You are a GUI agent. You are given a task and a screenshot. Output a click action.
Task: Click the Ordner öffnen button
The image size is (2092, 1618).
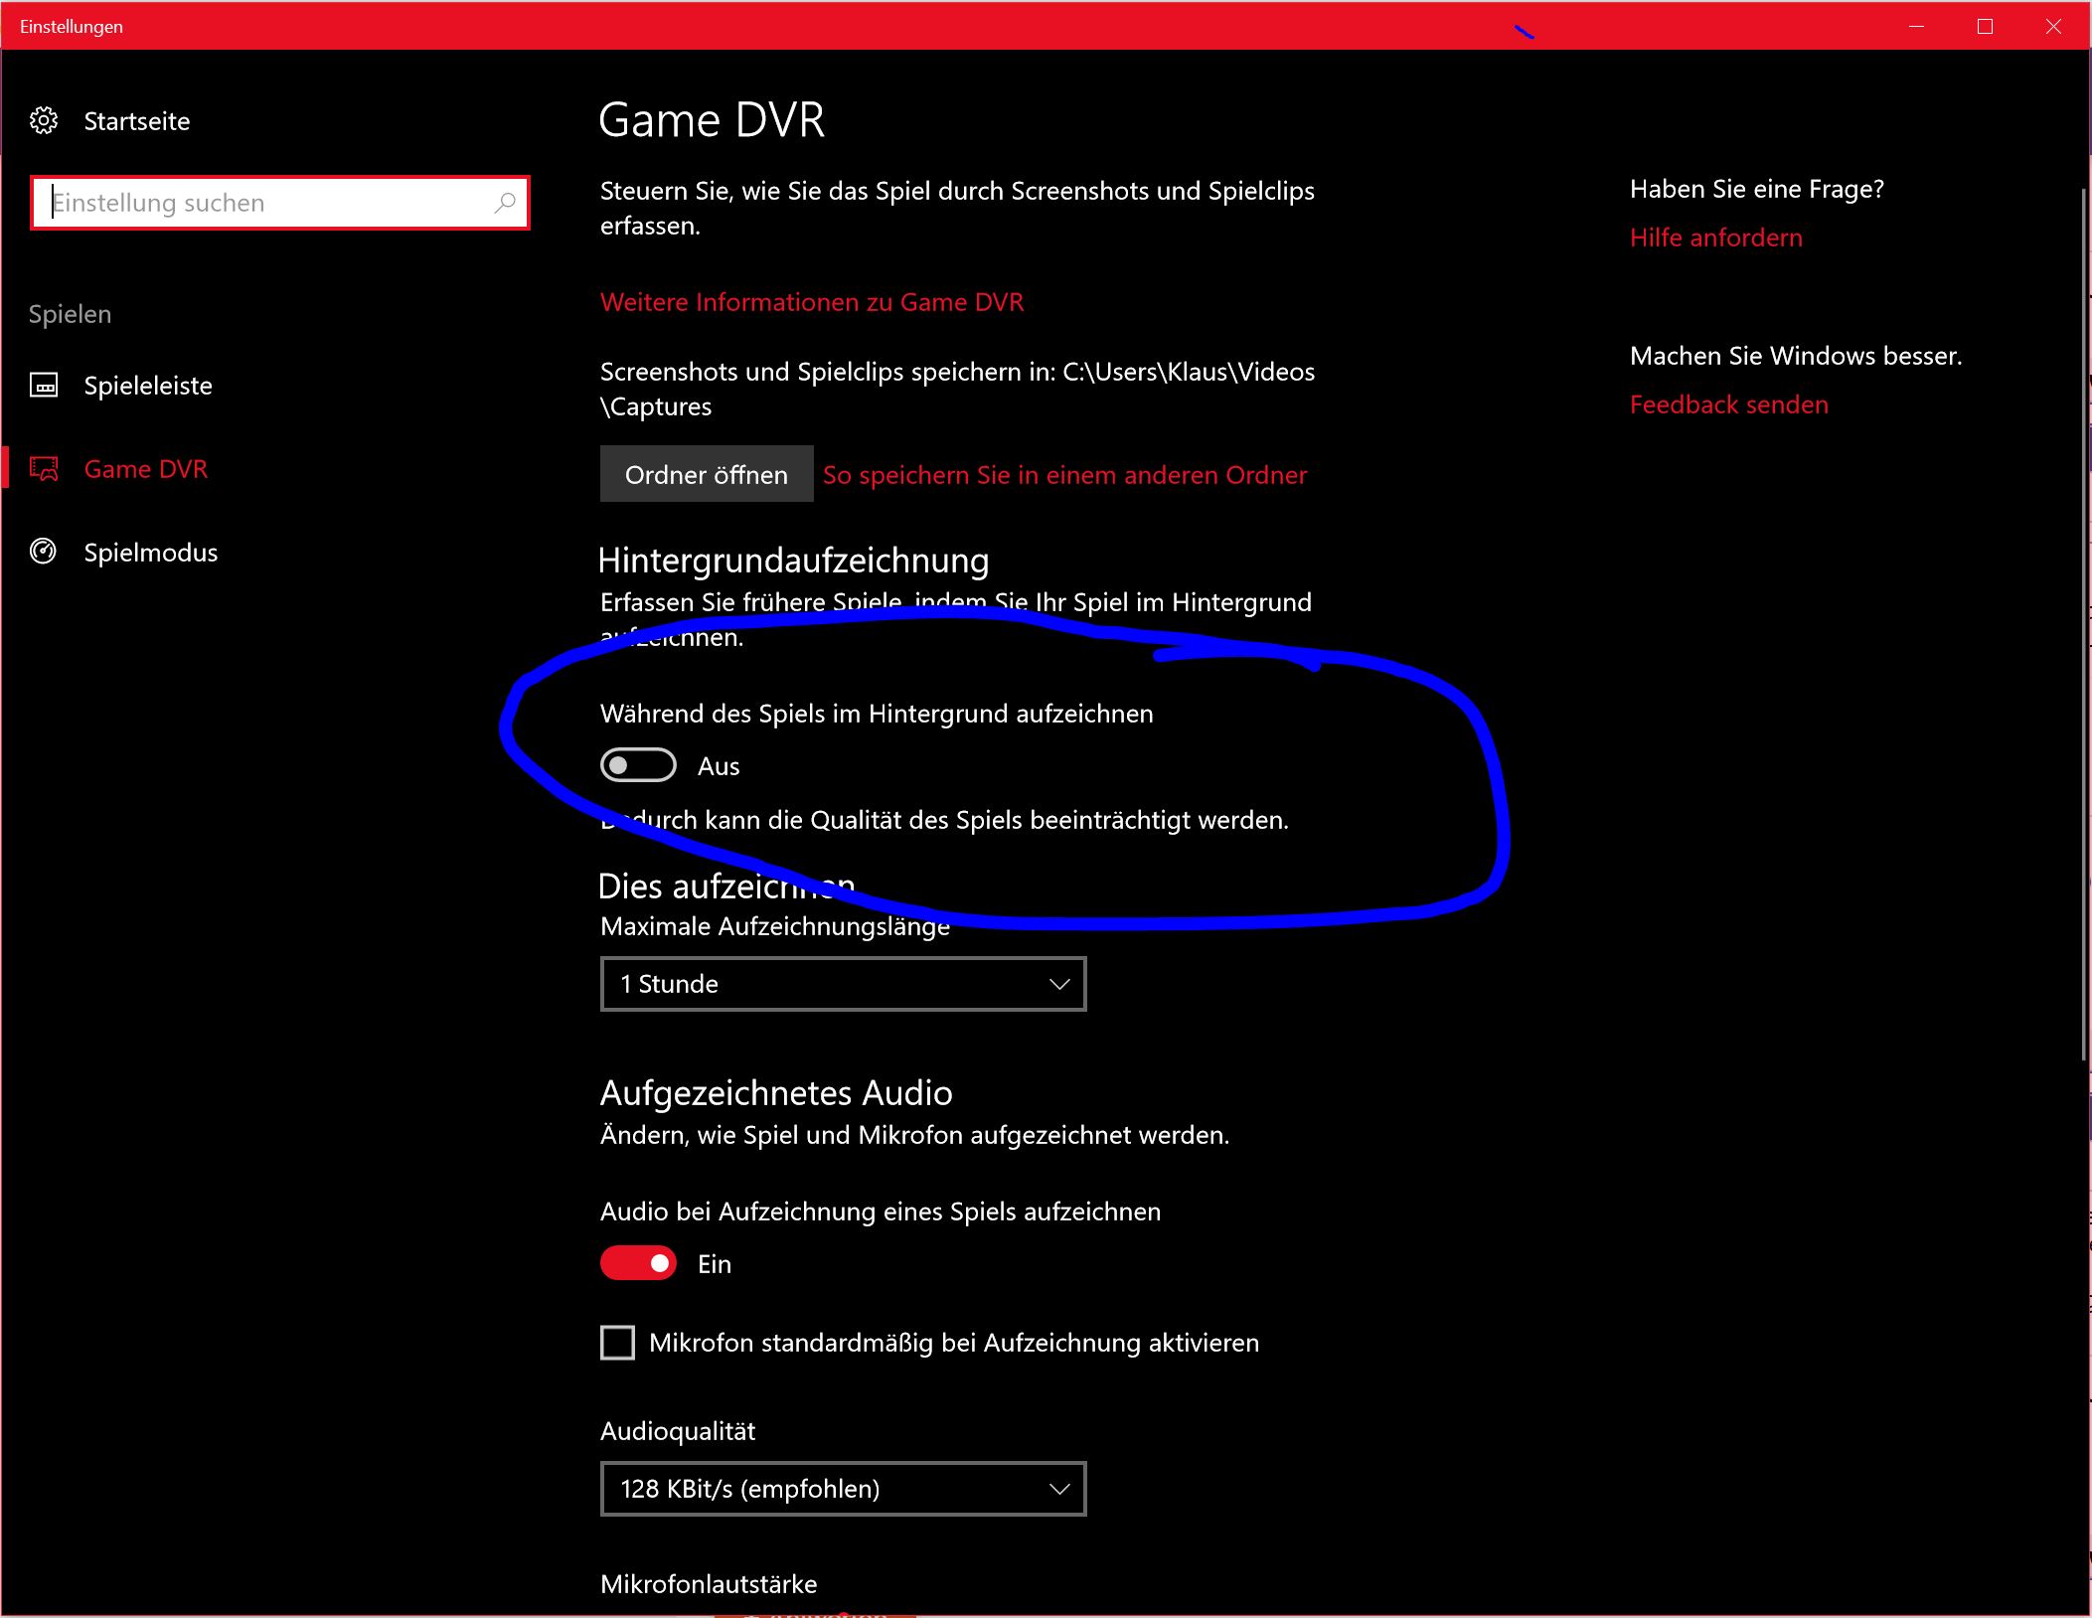coord(707,475)
